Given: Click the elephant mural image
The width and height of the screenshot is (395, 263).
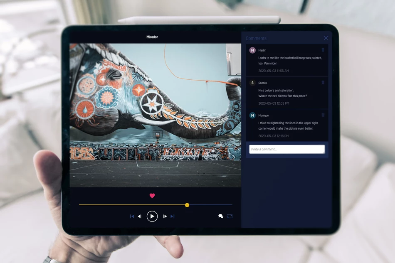Looking at the screenshot, I should click(x=155, y=115).
